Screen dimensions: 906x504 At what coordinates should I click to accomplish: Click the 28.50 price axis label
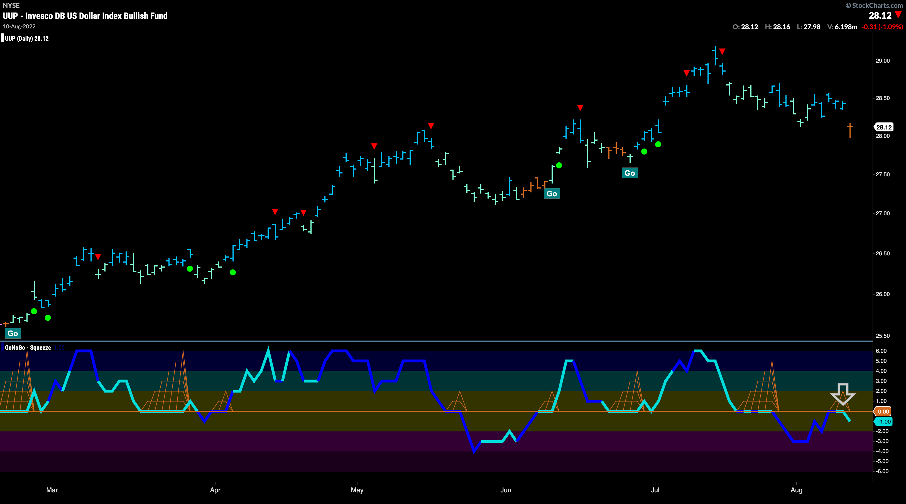click(x=883, y=98)
